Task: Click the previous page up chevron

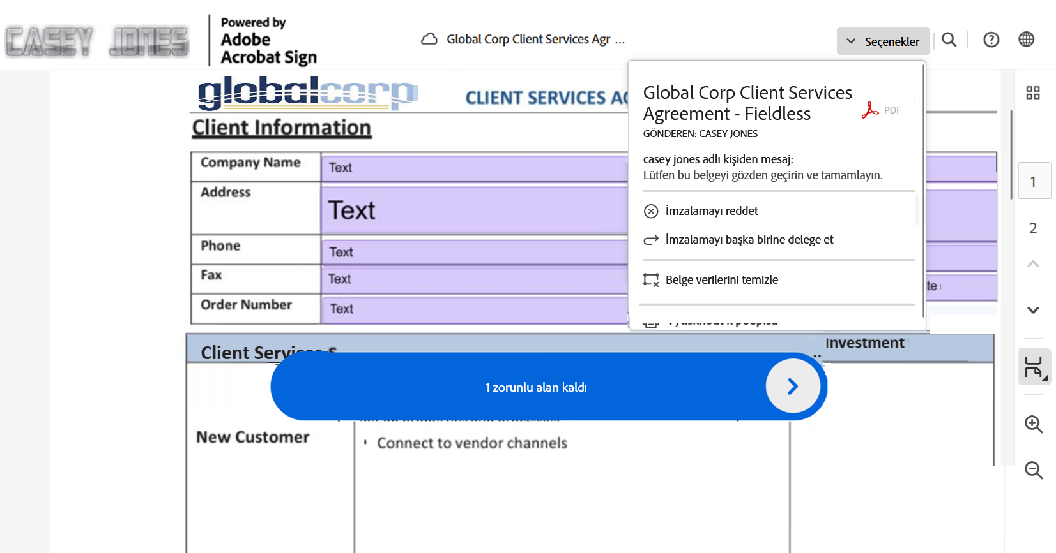Action: [x=1033, y=263]
